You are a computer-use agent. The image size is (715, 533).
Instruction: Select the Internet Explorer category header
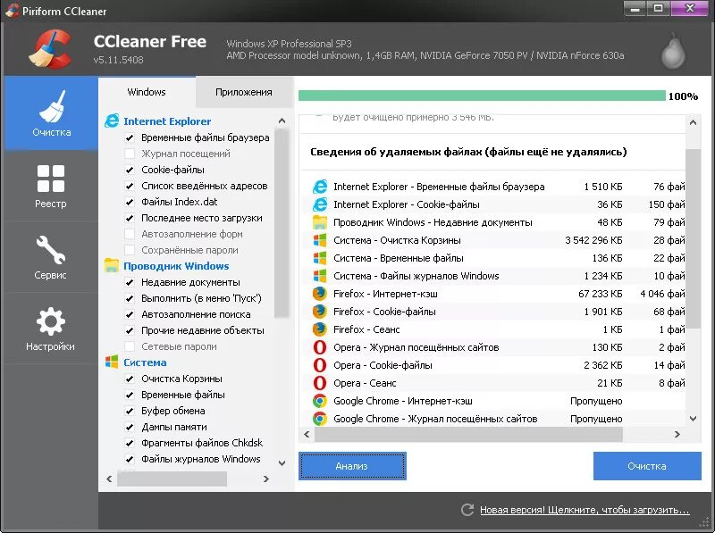click(167, 121)
